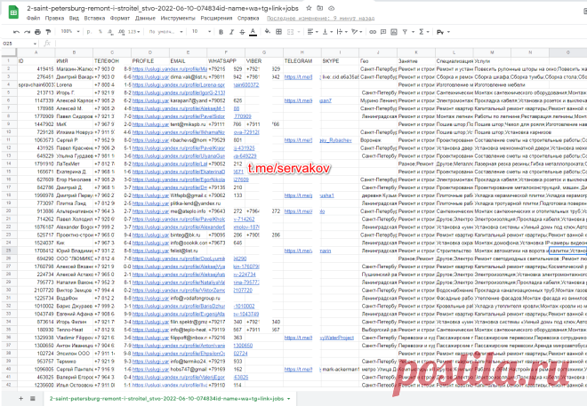This screenshot has height=406, width=587.
Task: Open the font family dropdown
Action: tap(165, 32)
